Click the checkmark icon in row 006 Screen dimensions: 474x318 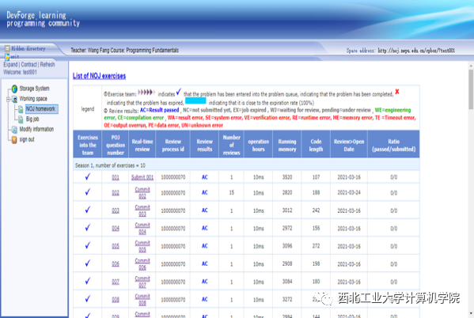tap(88, 263)
